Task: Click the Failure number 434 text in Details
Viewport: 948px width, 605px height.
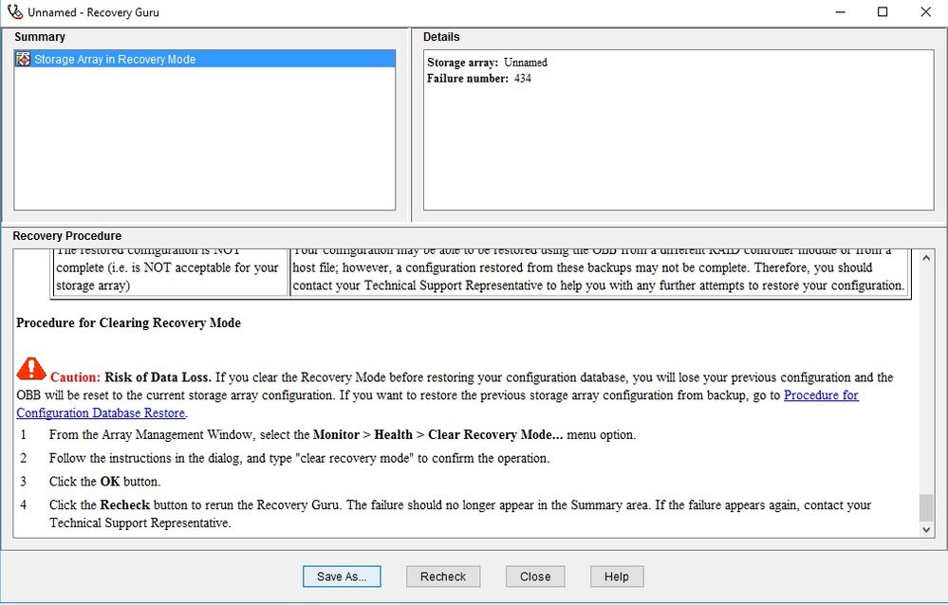Action: (479, 76)
